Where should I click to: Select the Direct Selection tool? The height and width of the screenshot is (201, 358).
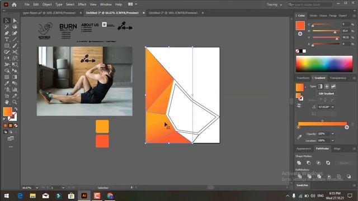(15, 21)
